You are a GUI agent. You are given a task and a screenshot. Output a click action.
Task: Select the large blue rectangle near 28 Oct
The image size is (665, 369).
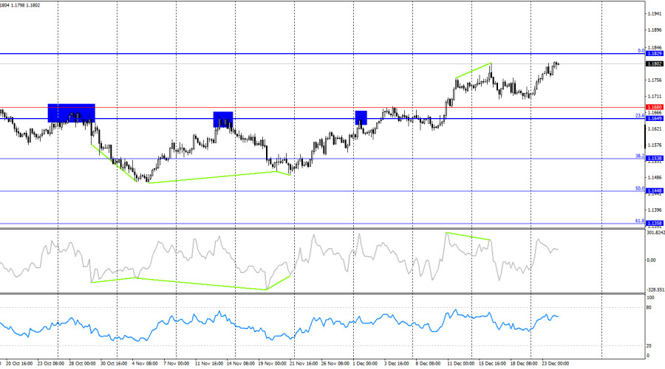tap(71, 112)
